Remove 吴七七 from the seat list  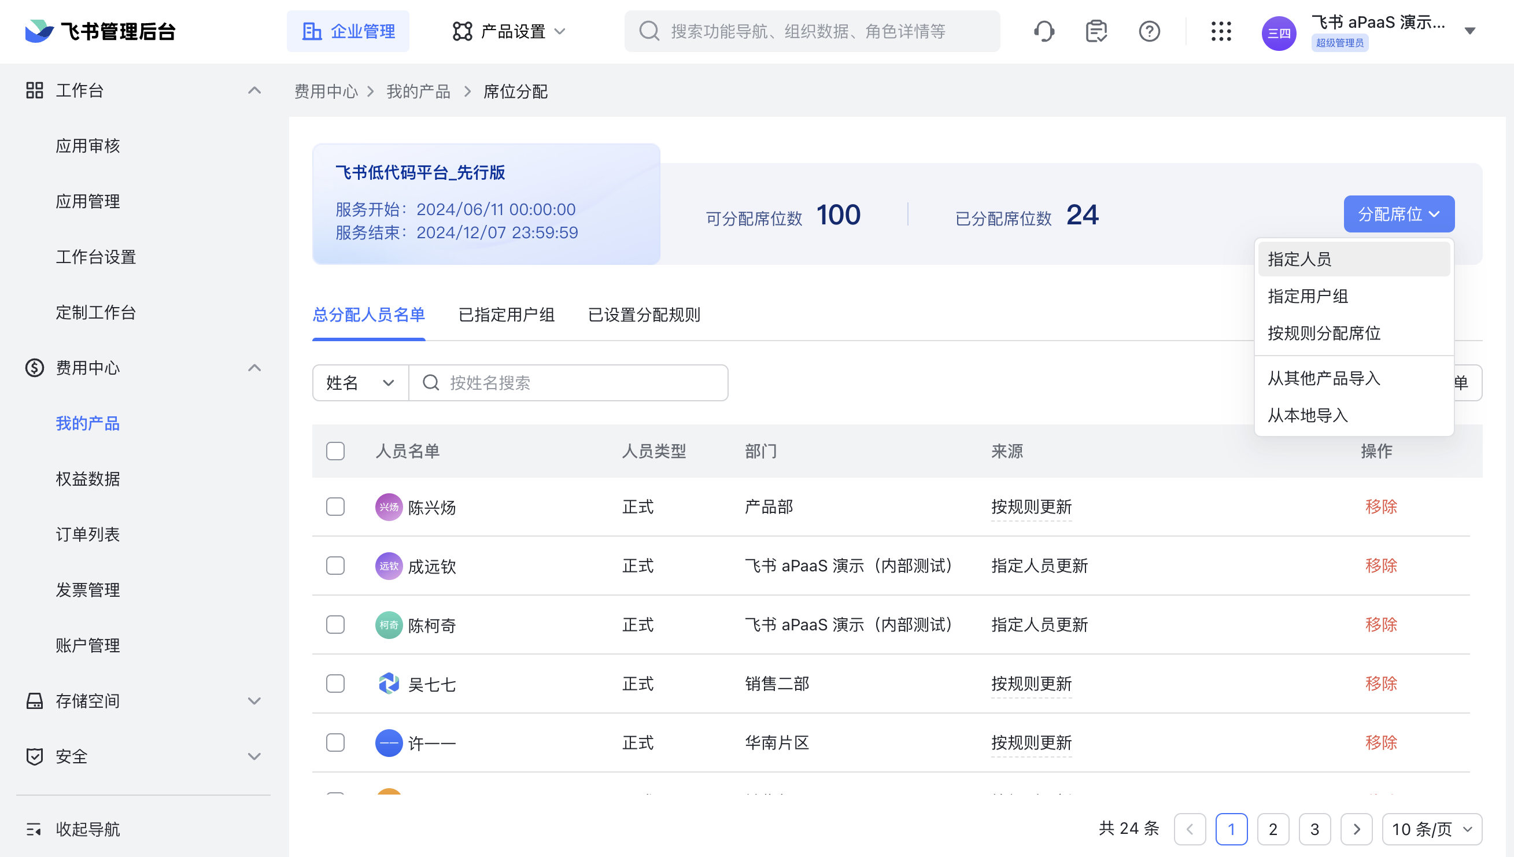coord(1381,684)
